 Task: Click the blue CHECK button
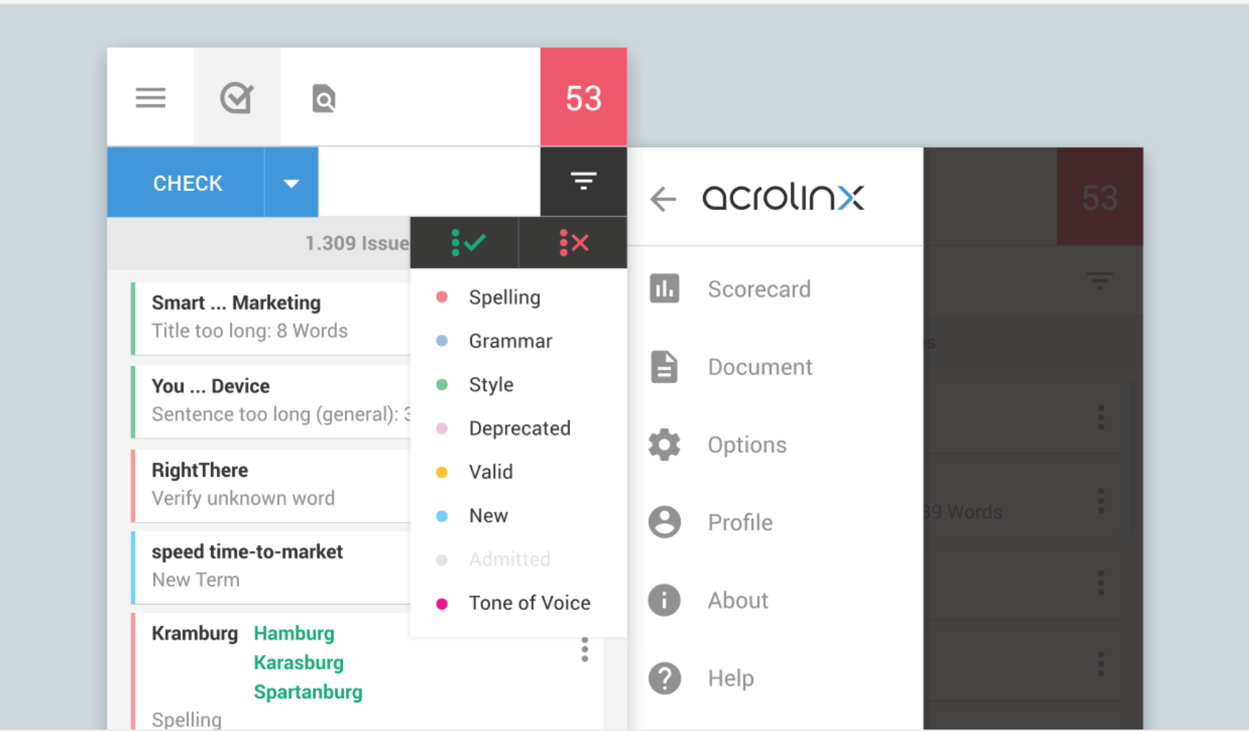(186, 183)
